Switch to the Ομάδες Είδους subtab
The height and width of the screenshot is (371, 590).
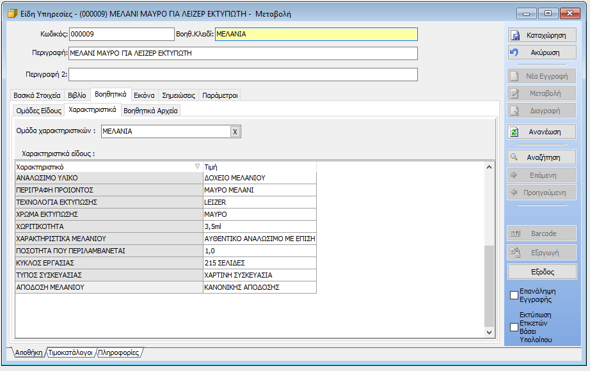pyautogui.click(x=38, y=111)
